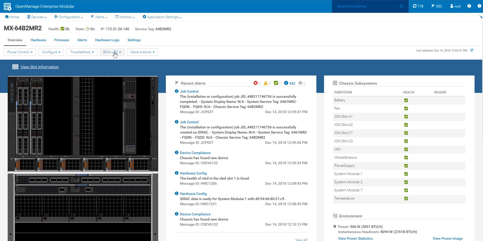Refresh the Last Updated timestamp icon
The width and height of the screenshot is (483, 241).
pos(472,50)
